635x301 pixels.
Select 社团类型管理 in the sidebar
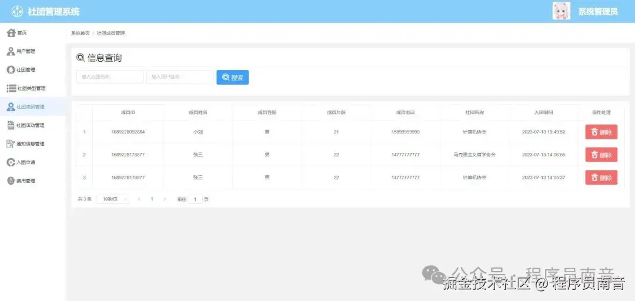click(x=33, y=88)
